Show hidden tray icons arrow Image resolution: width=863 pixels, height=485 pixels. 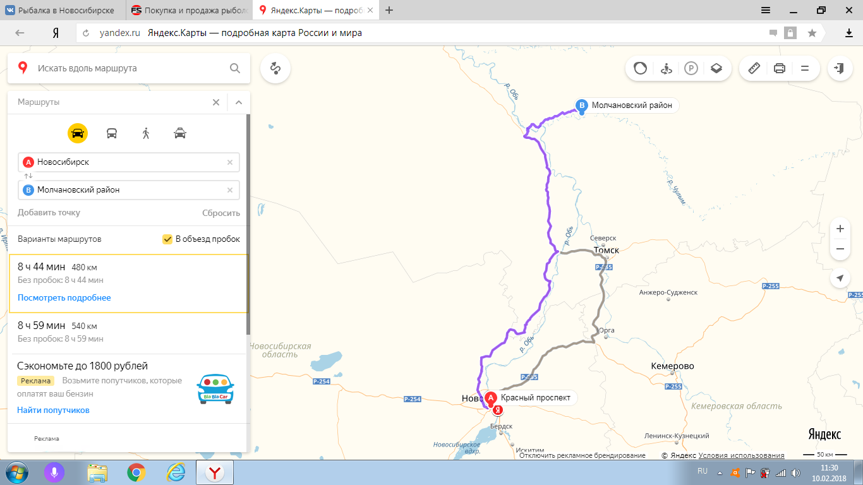pyautogui.click(x=719, y=472)
